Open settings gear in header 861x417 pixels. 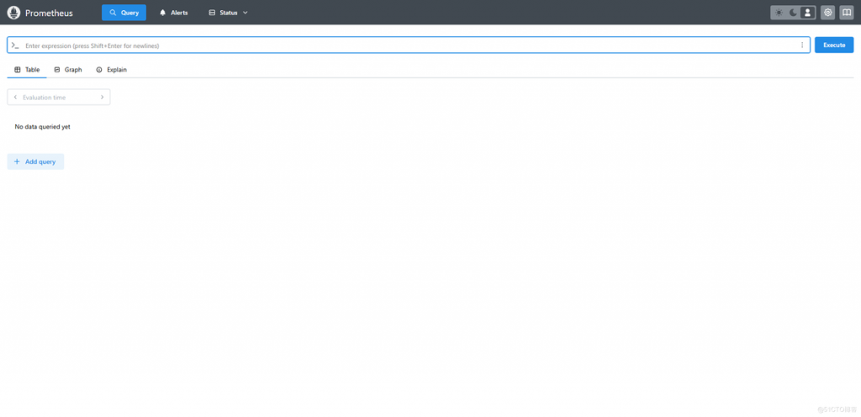pyautogui.click(x=828, y=13)
